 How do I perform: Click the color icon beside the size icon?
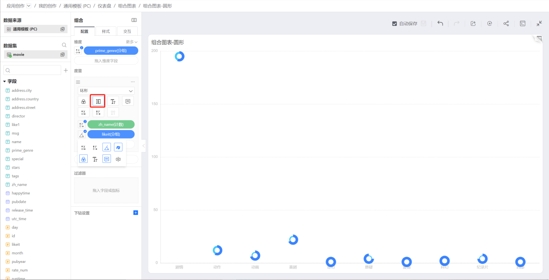[83, 101]
